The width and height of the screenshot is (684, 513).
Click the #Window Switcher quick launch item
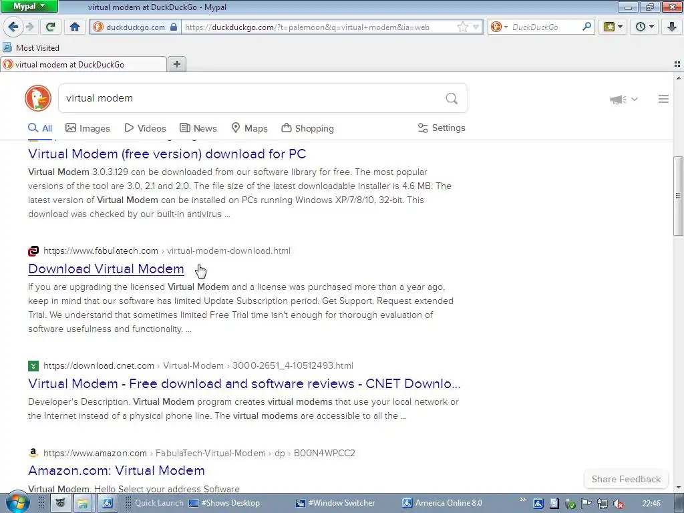[x=335, y=503]
